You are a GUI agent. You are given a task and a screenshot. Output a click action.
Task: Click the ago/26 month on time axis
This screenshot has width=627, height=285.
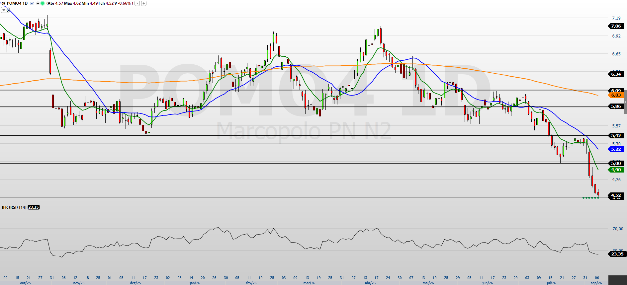(x=596, y=283)
